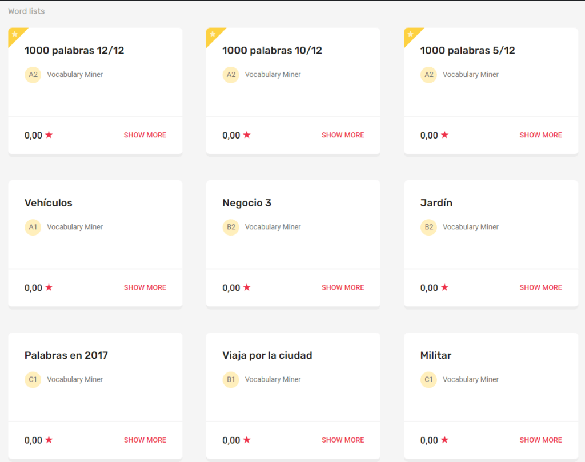Click the featured star badge on 1000 palabras 10/12
Image resolution: width=585 pixels, height=462 pixels.
coord(213,34)
